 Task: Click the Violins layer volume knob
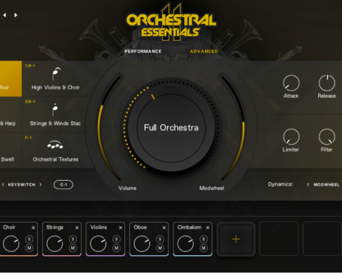98,244
